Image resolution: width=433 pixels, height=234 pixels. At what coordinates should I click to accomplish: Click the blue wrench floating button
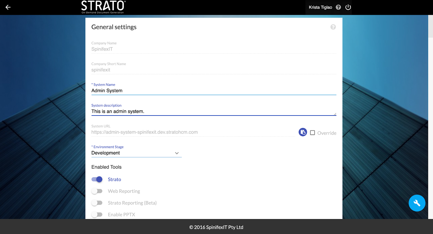coord(417,203)
